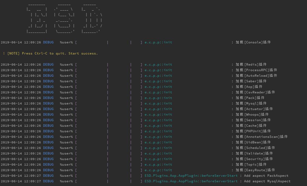The width and height of the screenshot is (307, 186).
Task: Click the DEBUG label in the Console row
Action: 48,42
